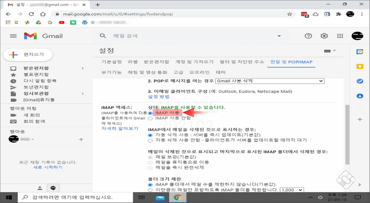This screenshot has width=370, height=203.
Task: Click the Chrome address bar URL
Action: click(118, 14)
